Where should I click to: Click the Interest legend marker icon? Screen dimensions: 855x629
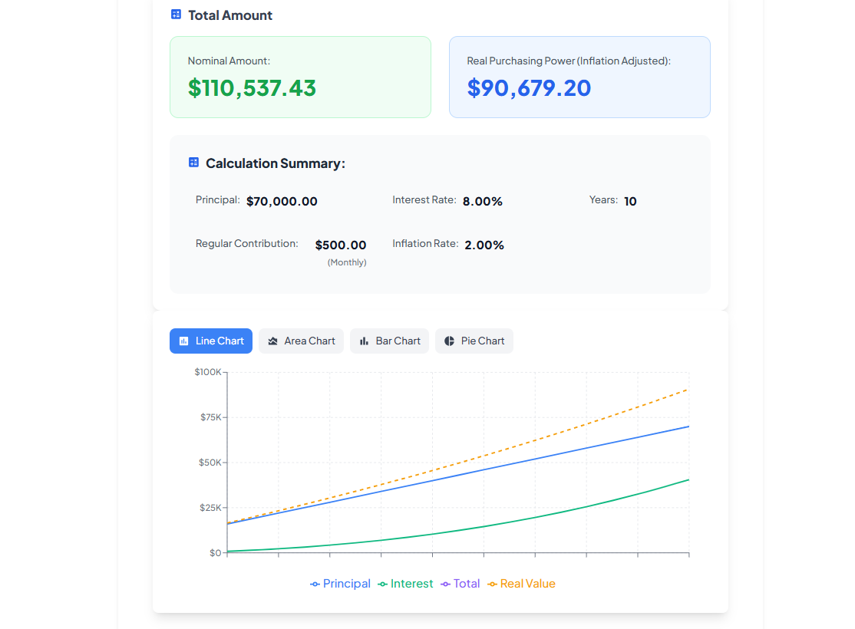(x=382, y=583)
